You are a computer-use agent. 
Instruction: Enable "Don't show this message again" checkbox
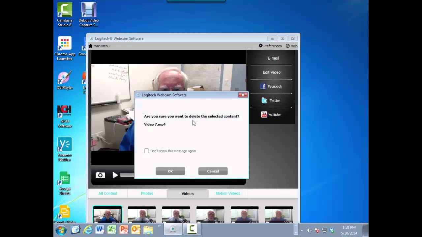tap(146, 151)
